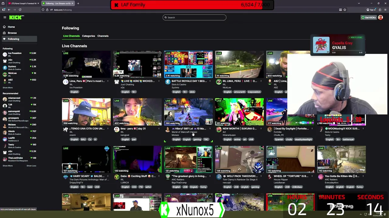Open options menu for NEW MONTH SUKUNA card
Screen dimensions: 389x218
(261, 129)
